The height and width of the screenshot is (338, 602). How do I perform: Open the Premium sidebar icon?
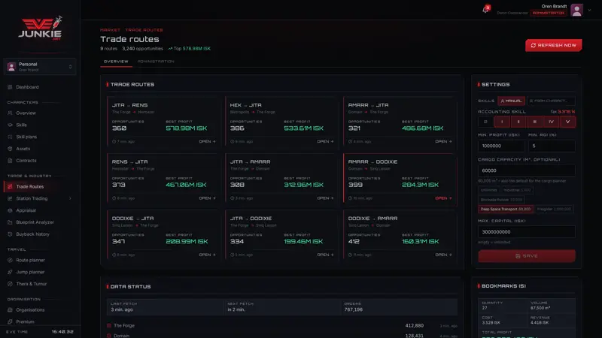pyautogui.click(x=10, y=321)
